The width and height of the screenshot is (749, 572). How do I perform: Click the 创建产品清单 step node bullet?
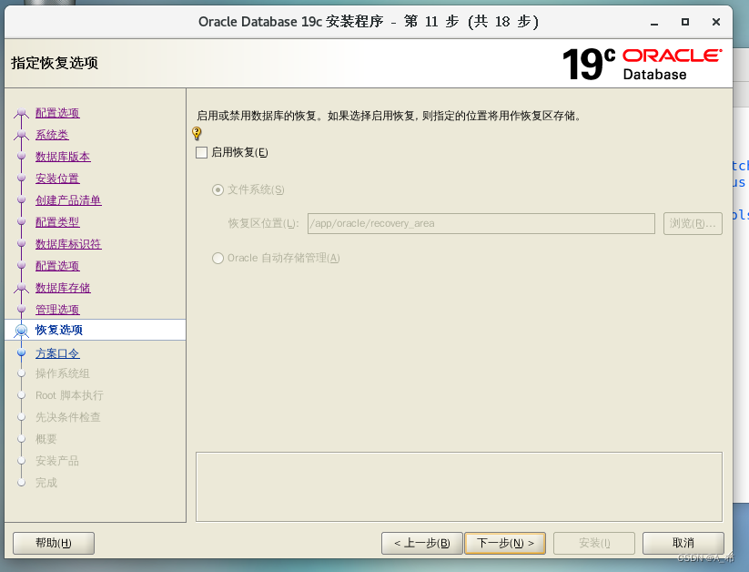coord(21,199)
